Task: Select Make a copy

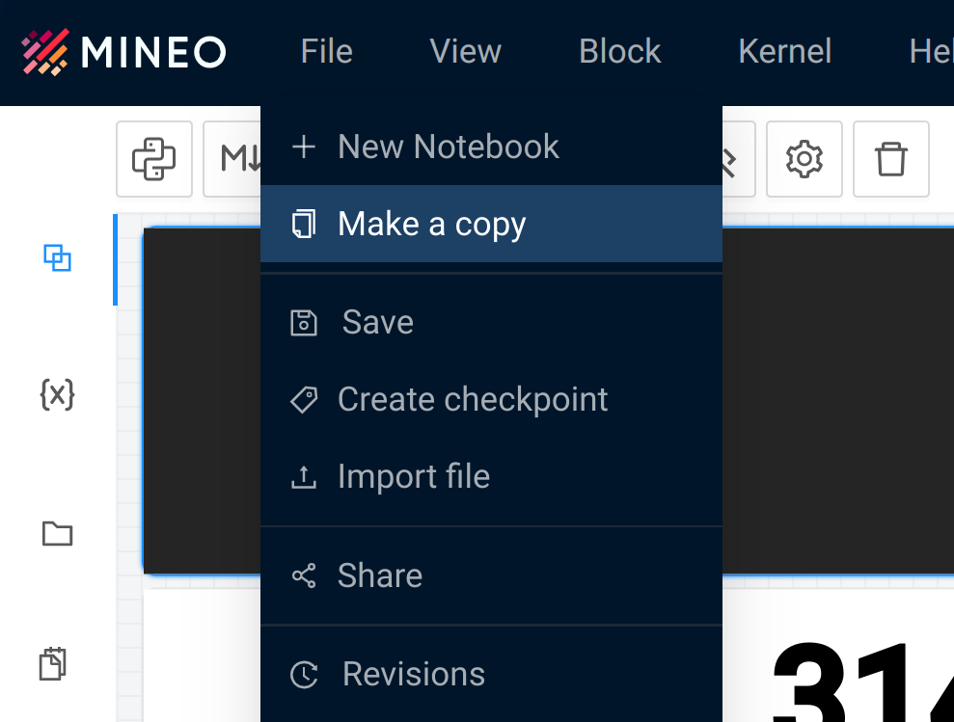Action: pos(431,224)
